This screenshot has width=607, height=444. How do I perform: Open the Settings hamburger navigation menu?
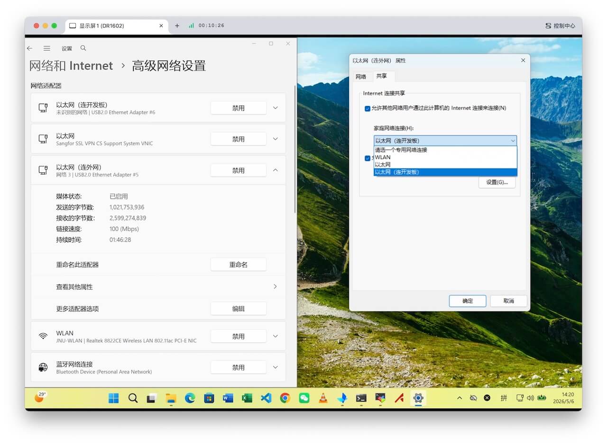coord(47,48)
